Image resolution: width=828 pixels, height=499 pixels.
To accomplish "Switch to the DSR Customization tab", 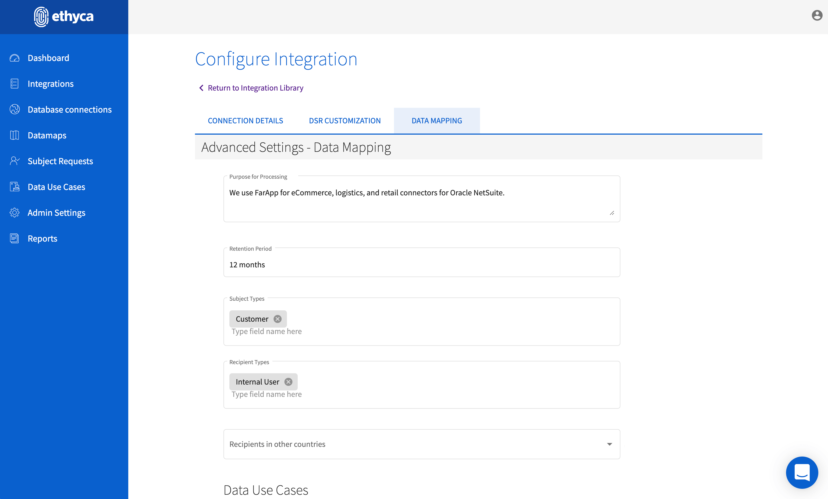I will (345, 121).
